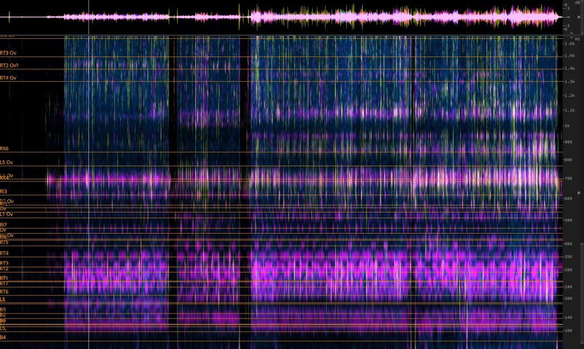Click the 1.5k tick on the frequency ruler
Screen dimensions: 584x349
click(569, 56)
